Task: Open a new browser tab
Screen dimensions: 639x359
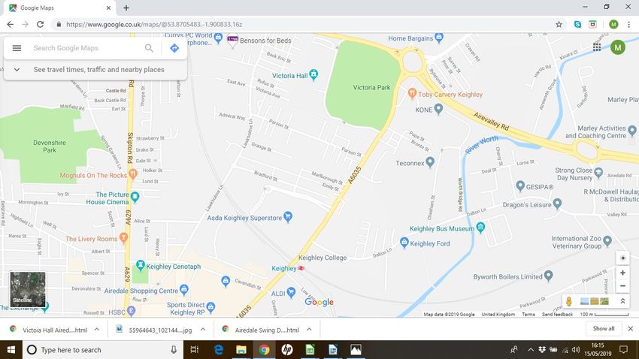Action: coord(126,8)
